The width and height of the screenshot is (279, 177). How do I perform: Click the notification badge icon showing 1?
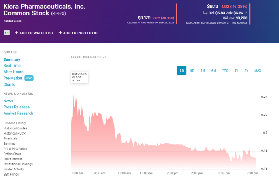coord(7,33)
